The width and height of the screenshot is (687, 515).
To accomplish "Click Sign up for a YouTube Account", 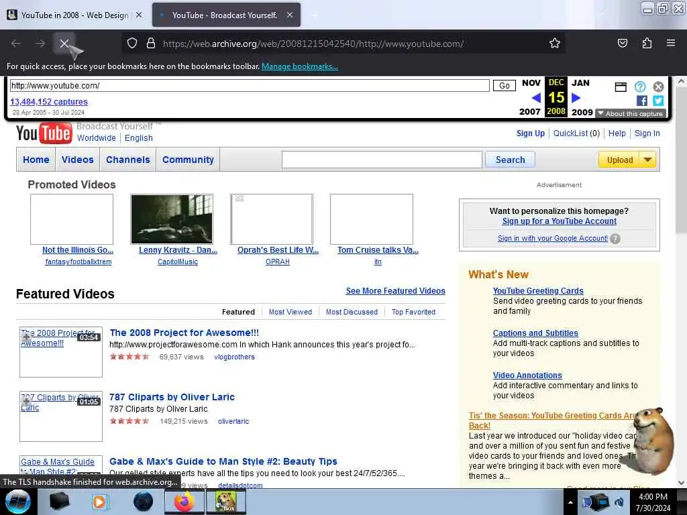I will click(x=559, y=221).
